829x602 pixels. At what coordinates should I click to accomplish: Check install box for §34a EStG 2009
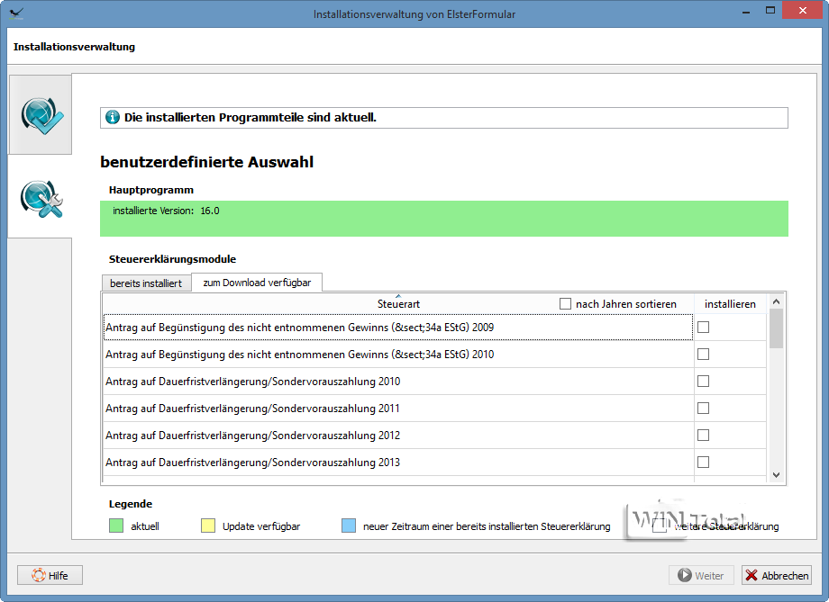(x=703, y=328)
